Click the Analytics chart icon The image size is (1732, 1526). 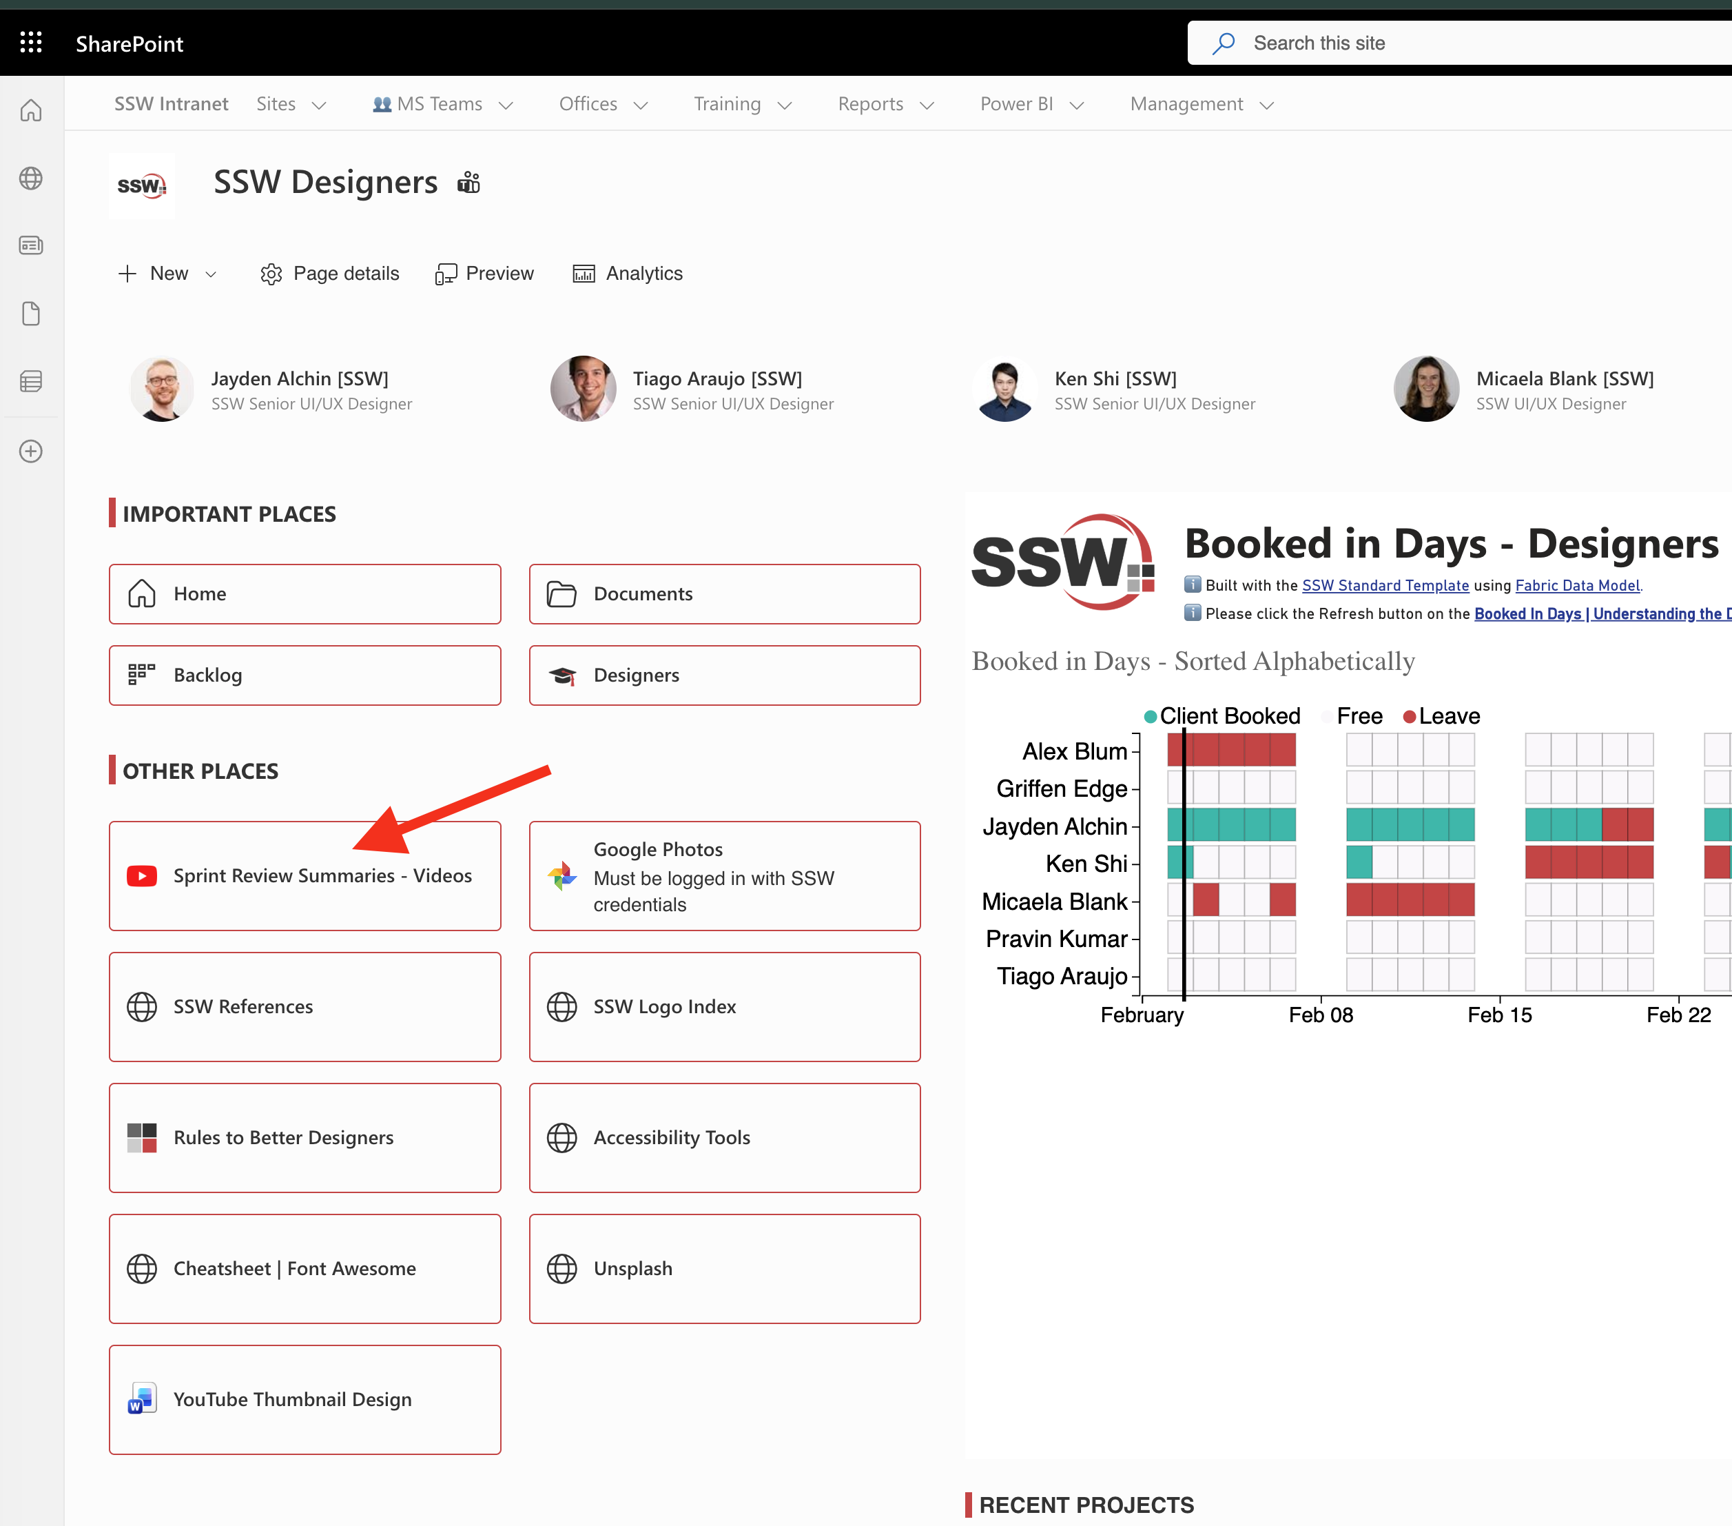pos(584,274)
